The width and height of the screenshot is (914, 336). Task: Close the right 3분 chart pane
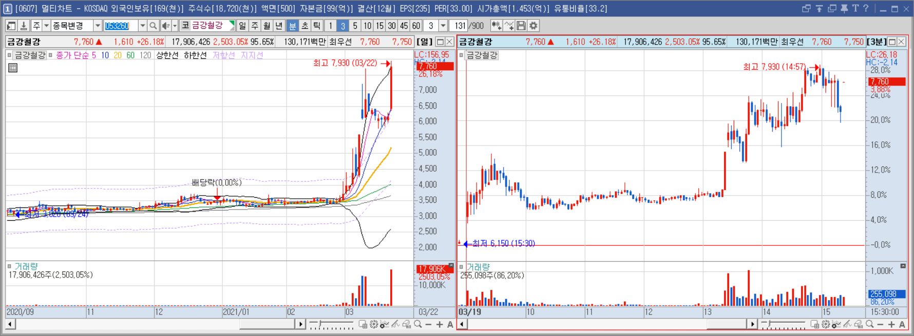click(x=901, y=42)
